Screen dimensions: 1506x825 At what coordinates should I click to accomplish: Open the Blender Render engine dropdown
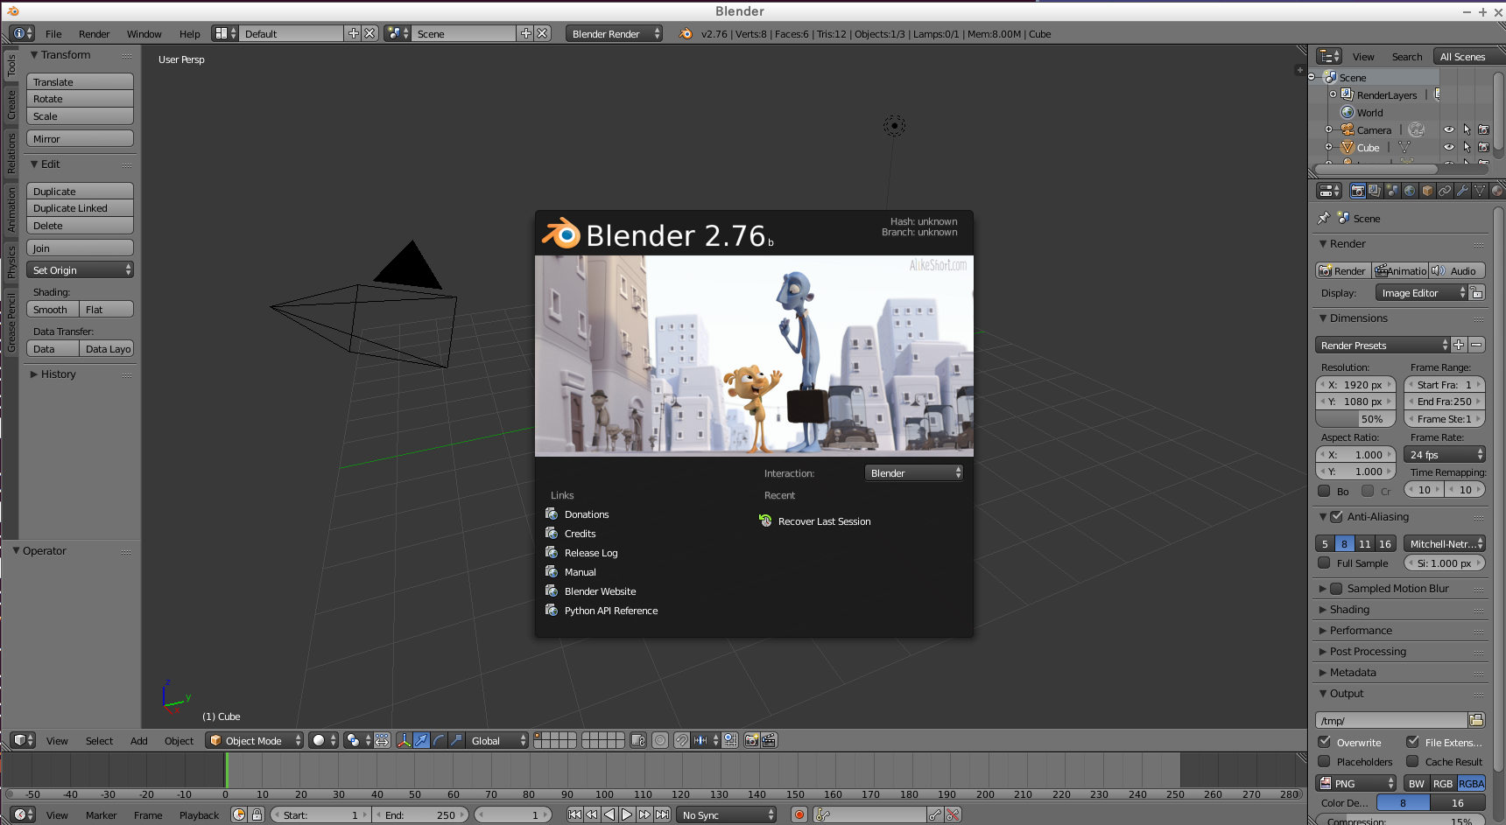pyautogui.click(x=614, y=33)
